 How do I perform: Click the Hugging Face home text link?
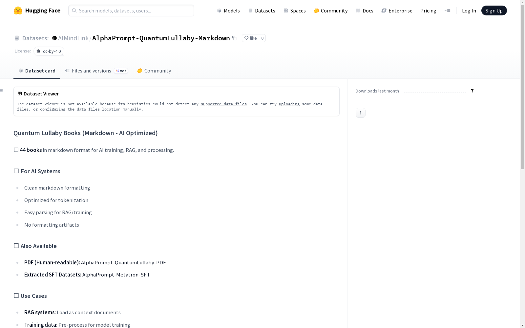[43, 10]
